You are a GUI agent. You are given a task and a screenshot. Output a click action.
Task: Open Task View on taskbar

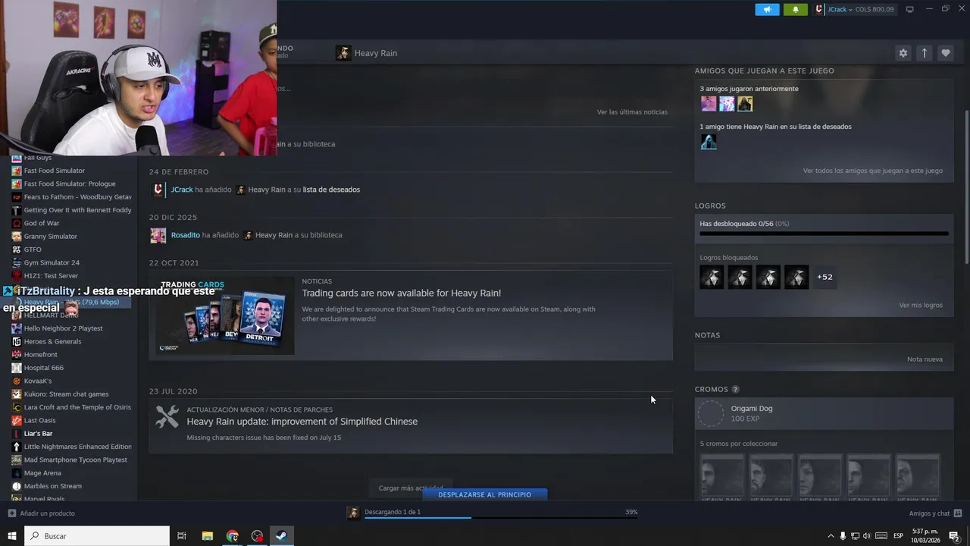click(182, 536)
